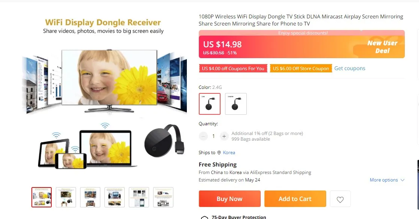Claim US $4.00 off Coupons For You
Screen dimensions: 419x219
point(233,69)
